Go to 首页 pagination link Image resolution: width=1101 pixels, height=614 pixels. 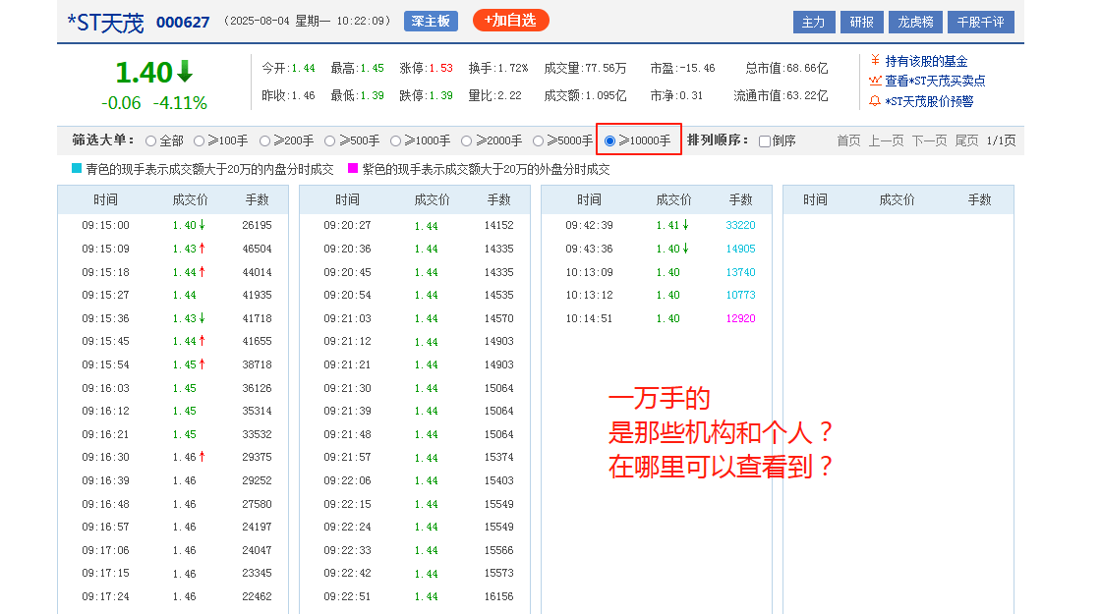tap(848, 140)
